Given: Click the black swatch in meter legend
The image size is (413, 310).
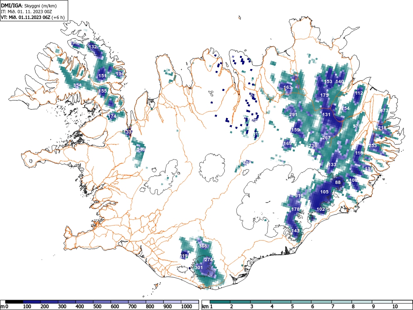Looking at the screenshot, I should [14, 302].
